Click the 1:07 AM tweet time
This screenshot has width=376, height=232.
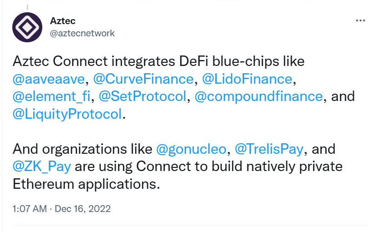[x=30, y=209]
